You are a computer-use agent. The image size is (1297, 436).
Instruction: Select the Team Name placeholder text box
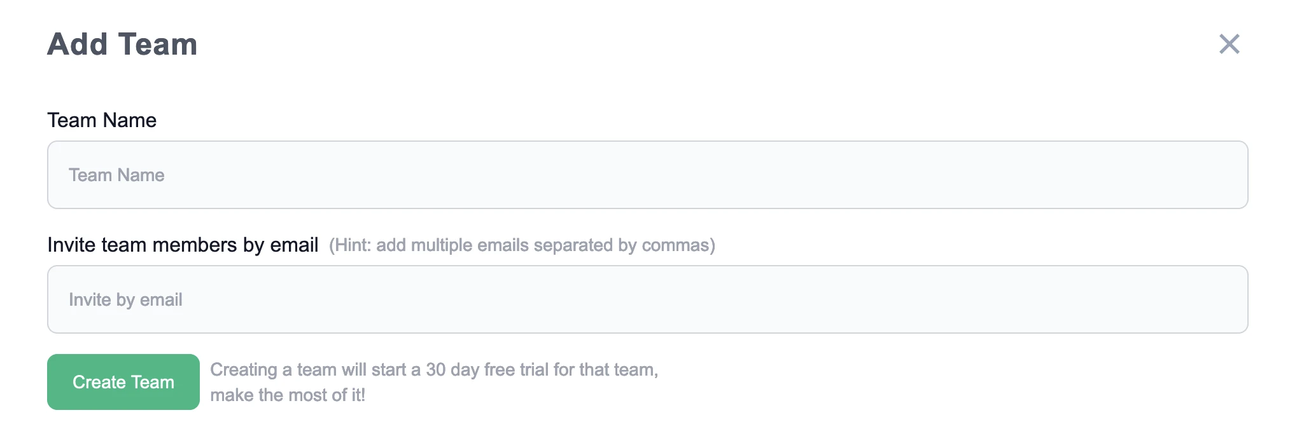coord(116,175)
